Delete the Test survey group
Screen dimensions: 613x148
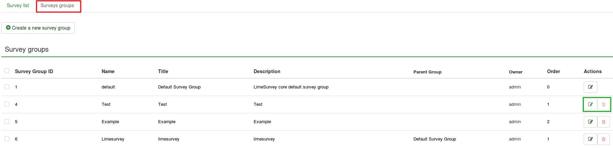click(x=603, y=104)
